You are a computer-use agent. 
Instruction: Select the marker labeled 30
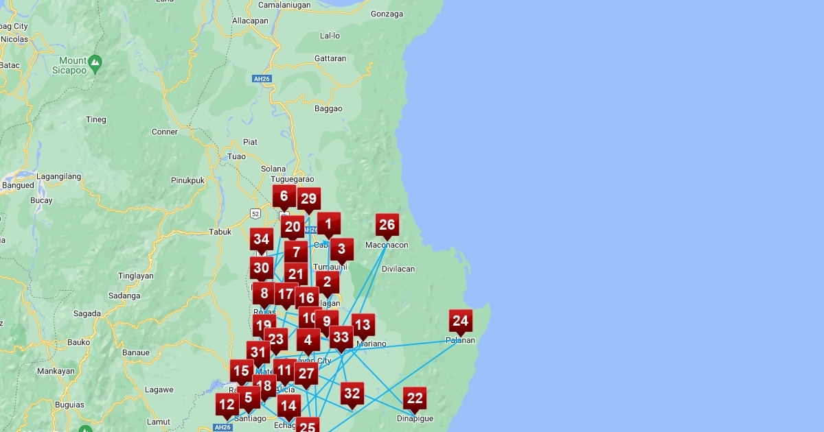point(261,268)
